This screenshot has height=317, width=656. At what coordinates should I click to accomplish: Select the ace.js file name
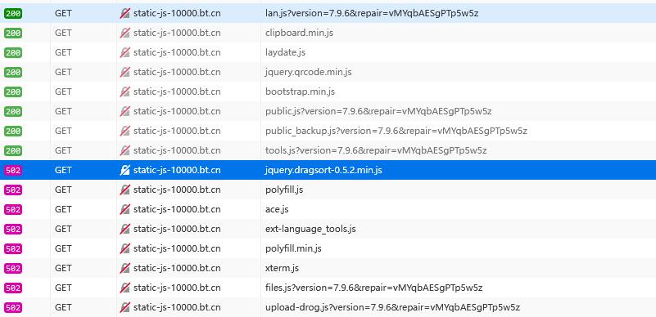pyautogui.click(x=277, y=209)
